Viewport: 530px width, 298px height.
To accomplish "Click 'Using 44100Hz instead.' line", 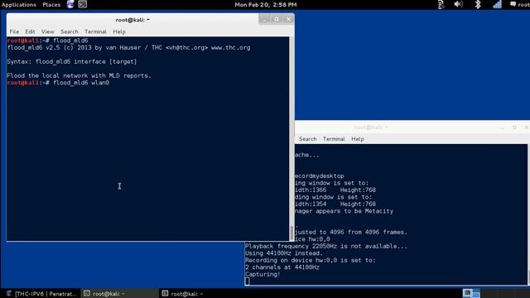I will [x=284, y=253].
